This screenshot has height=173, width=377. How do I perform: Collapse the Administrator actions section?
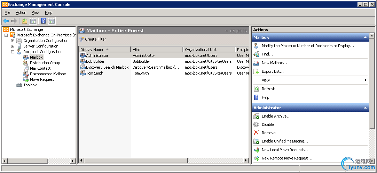pyautogui.click(x=365, y=108)
